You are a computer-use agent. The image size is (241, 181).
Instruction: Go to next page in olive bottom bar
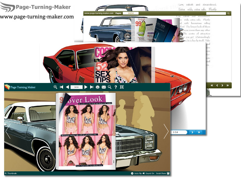222,85
